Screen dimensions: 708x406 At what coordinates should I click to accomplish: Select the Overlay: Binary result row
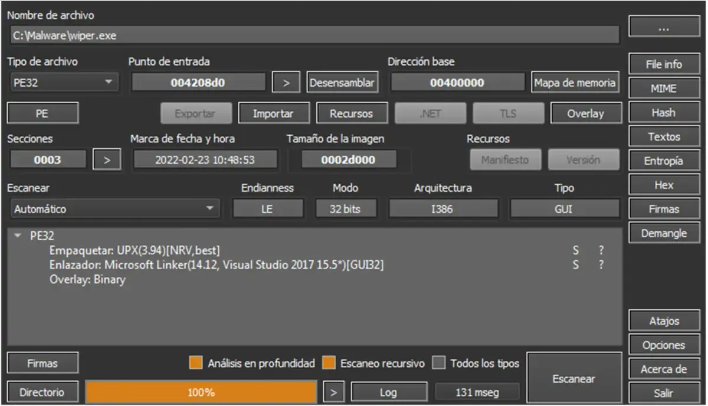click(87, 280)
